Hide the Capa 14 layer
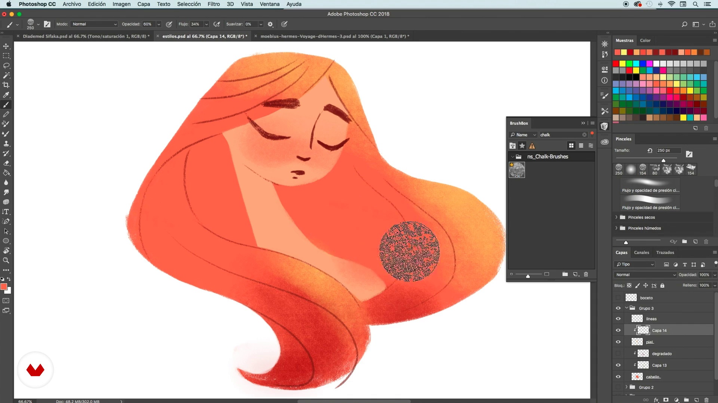The image size is (718, 403). coord(618,330)
